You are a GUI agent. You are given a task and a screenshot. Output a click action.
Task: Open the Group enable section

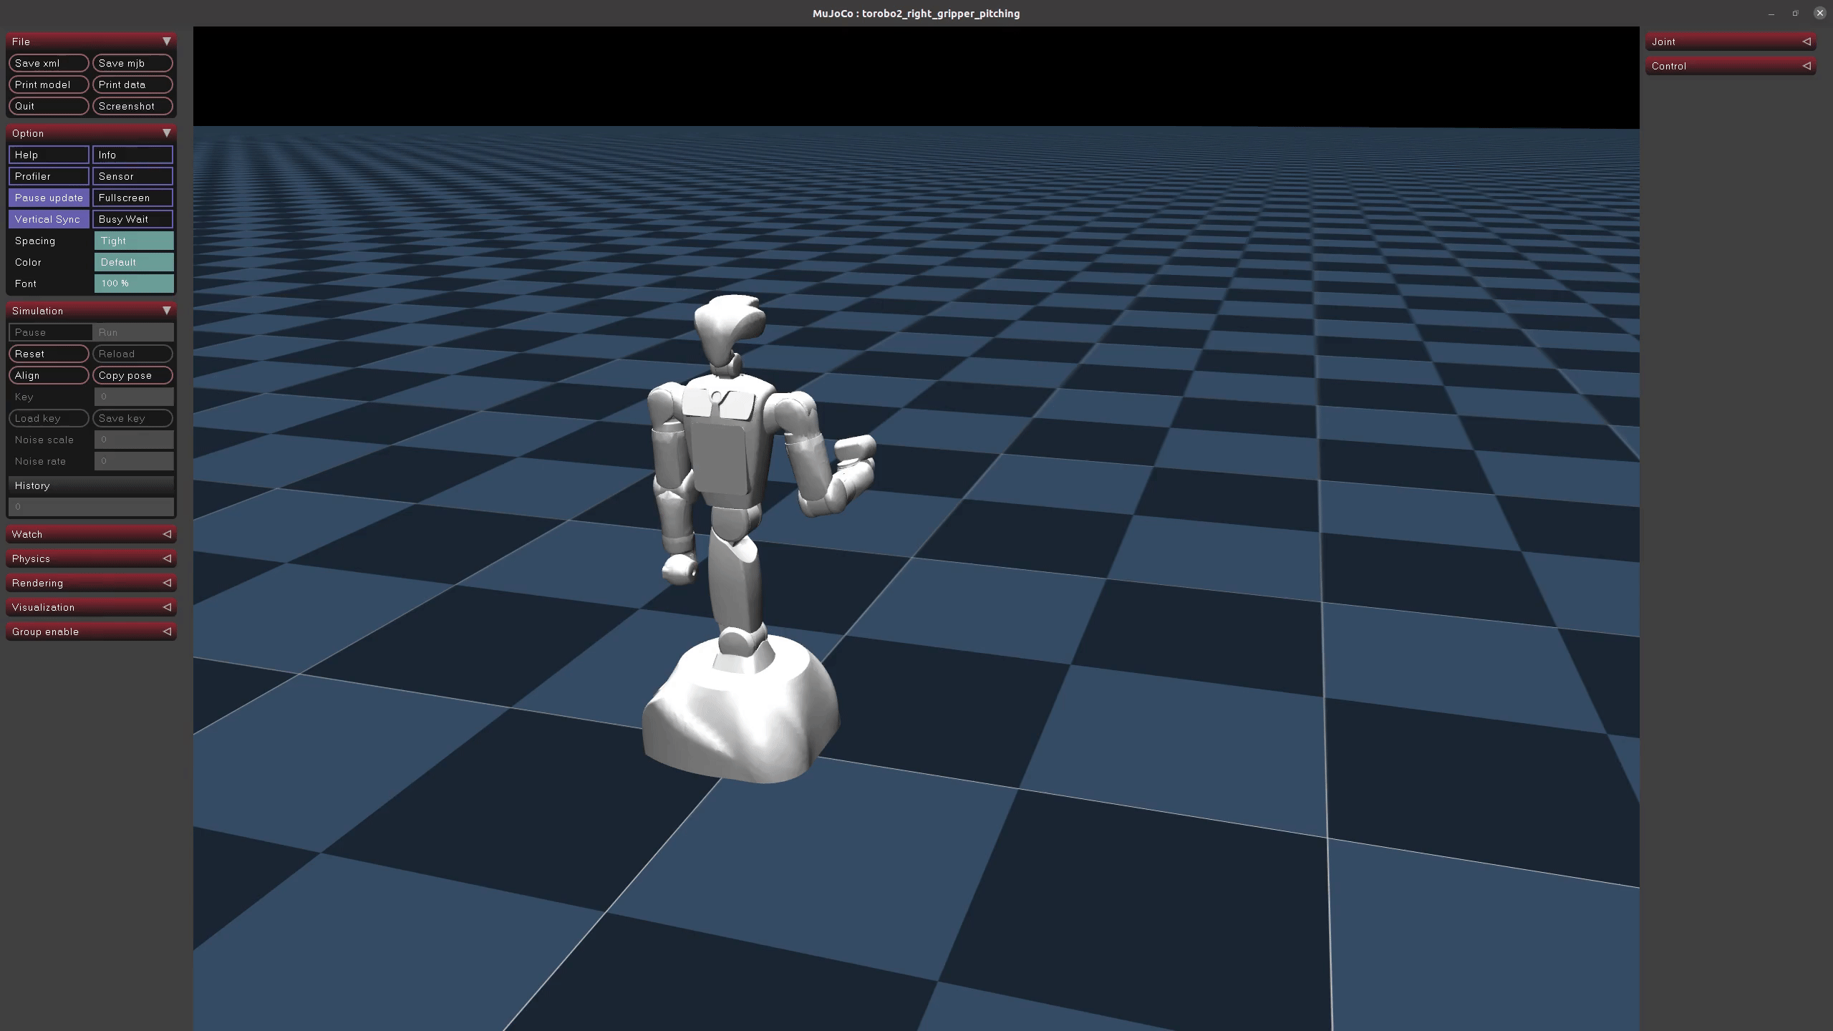[91, 631]
